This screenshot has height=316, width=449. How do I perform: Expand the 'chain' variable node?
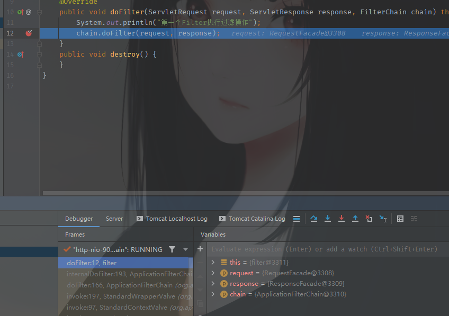point(213,294)
